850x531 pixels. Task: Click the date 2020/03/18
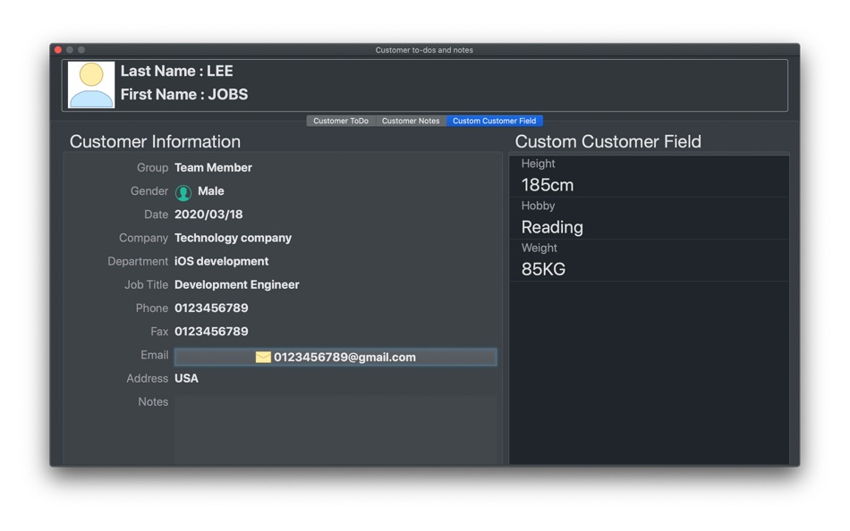click(208, 214)
